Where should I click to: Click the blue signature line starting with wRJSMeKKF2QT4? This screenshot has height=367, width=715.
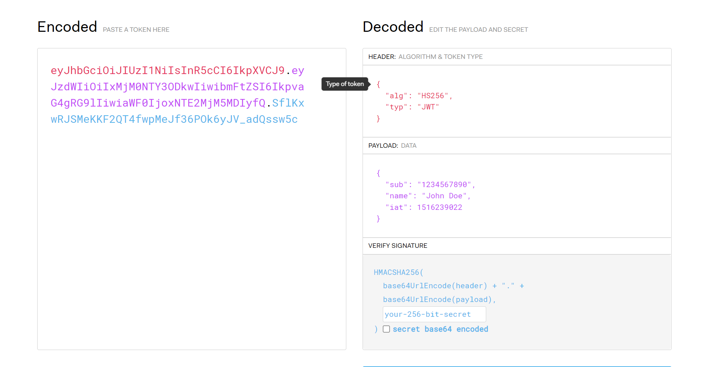click(174, 119)
